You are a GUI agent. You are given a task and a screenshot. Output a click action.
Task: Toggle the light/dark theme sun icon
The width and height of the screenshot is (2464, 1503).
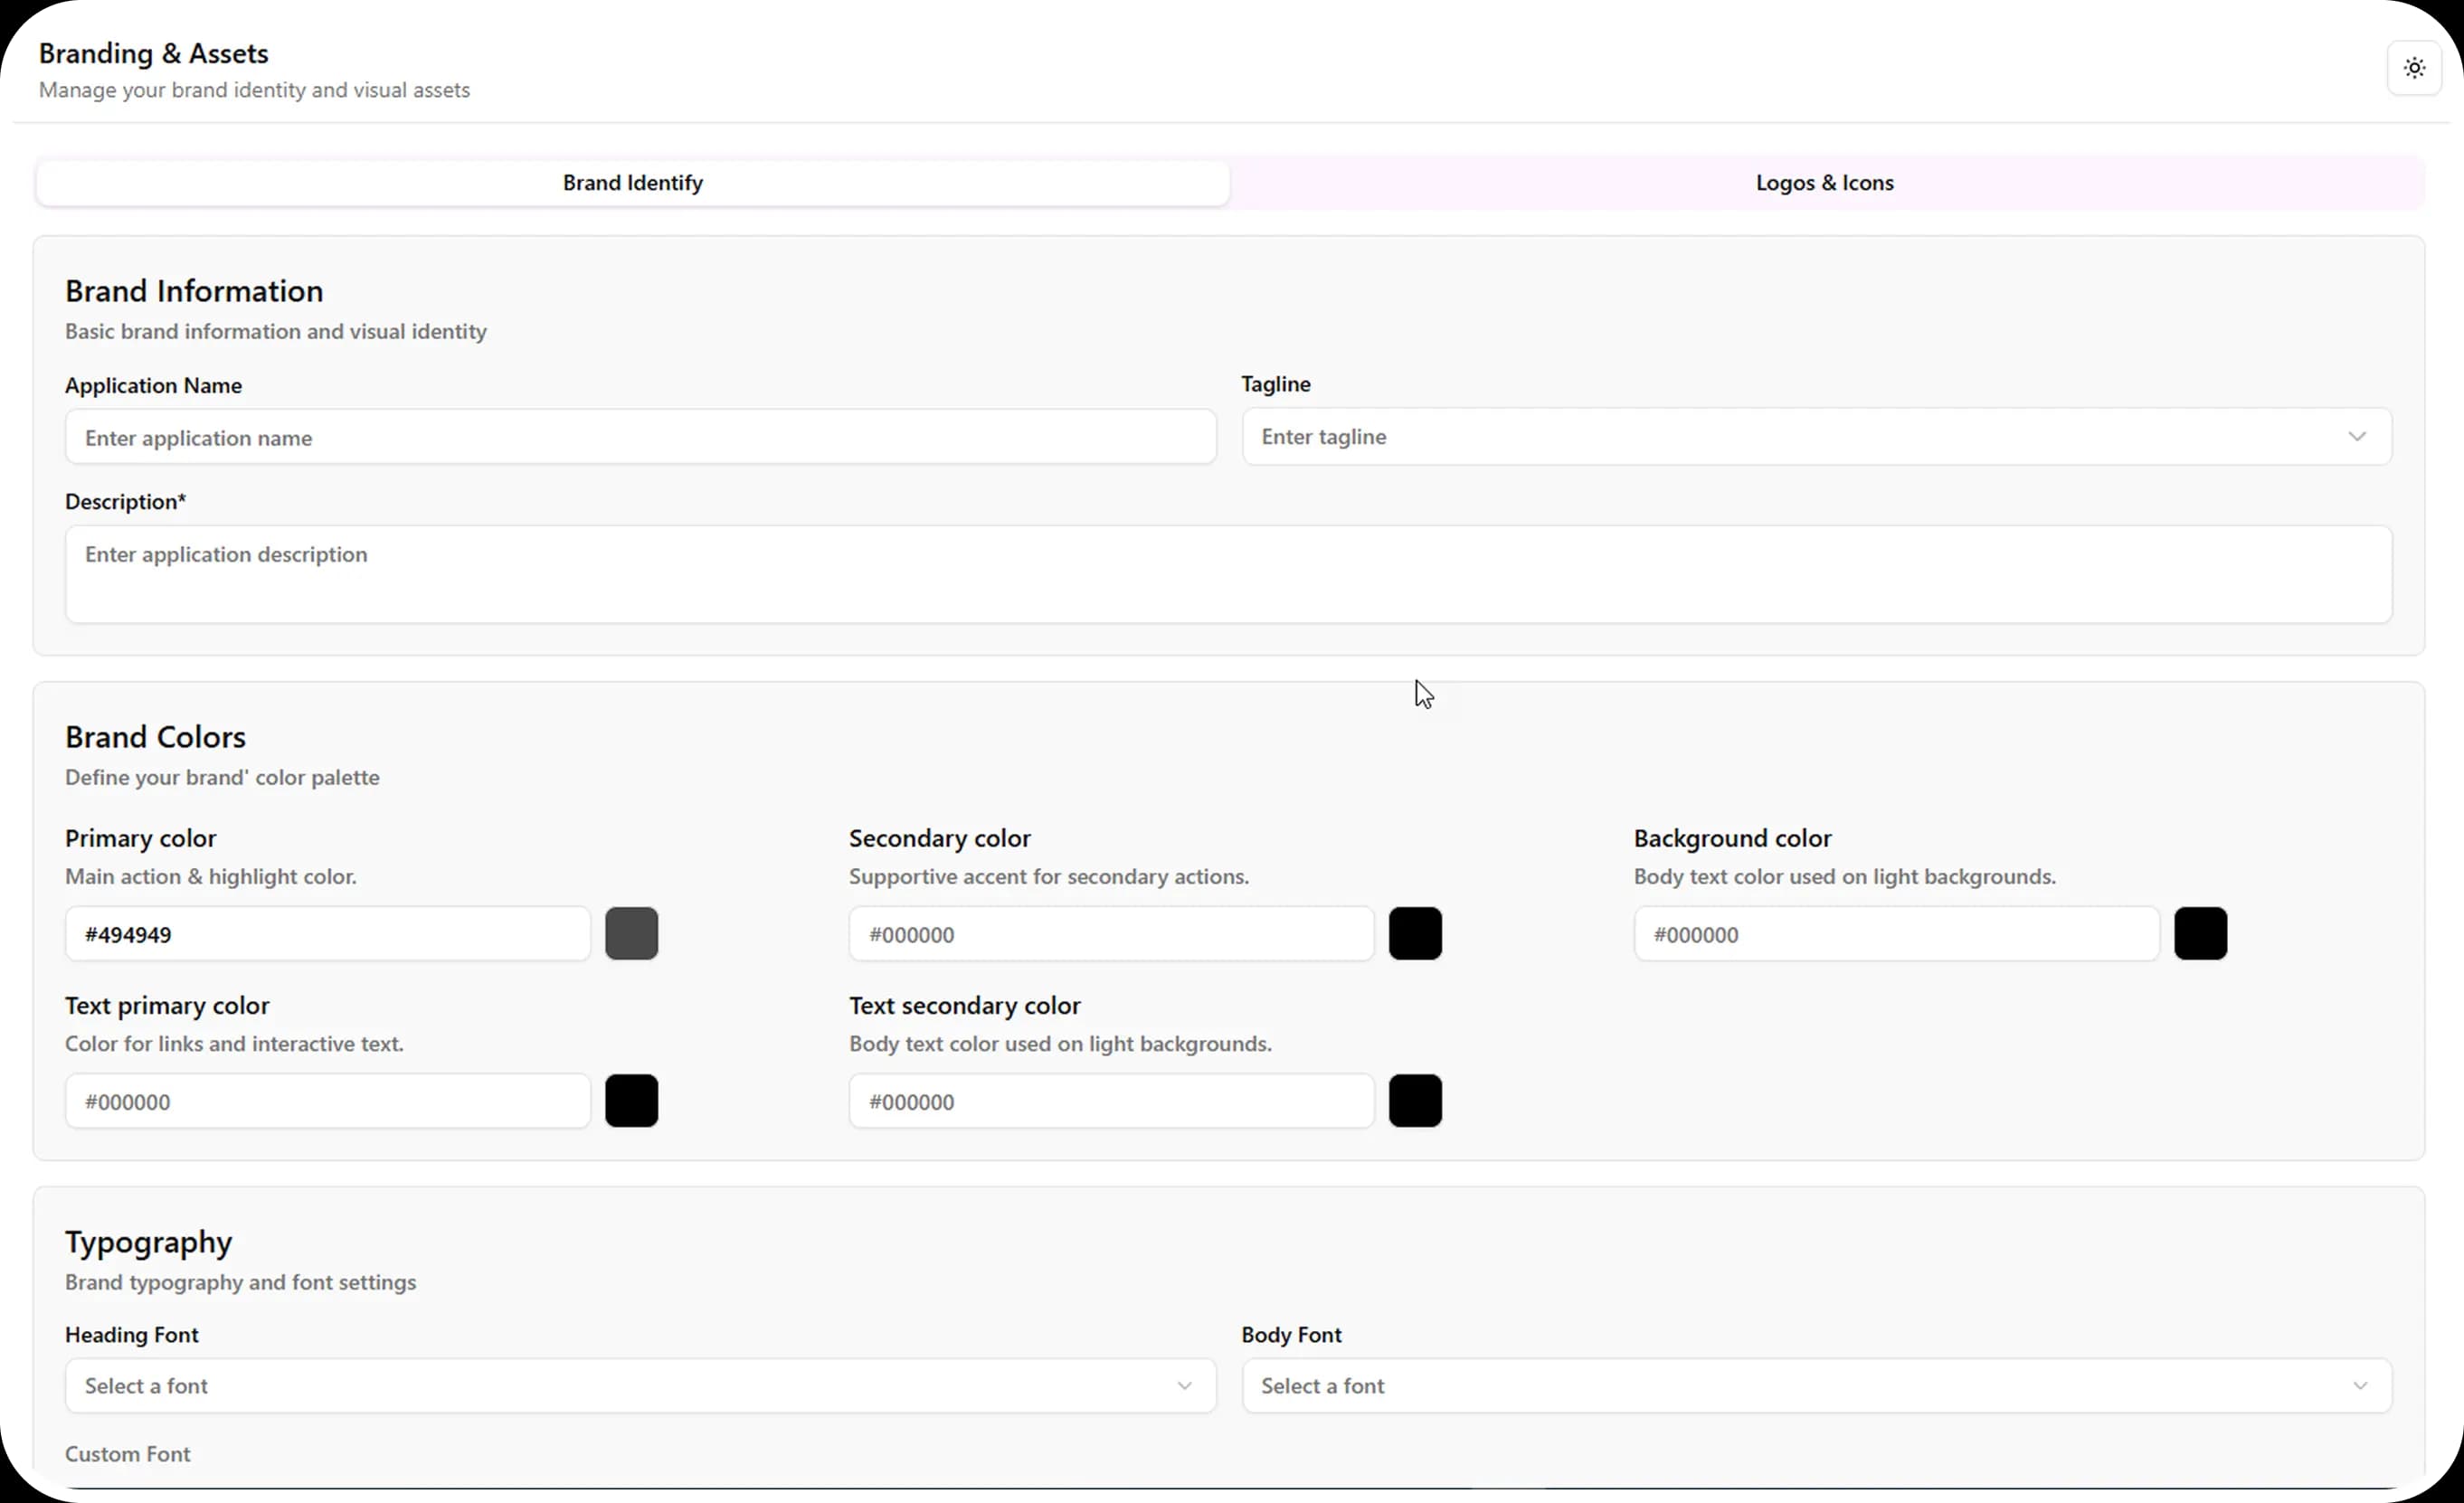tap(2414, 68)
